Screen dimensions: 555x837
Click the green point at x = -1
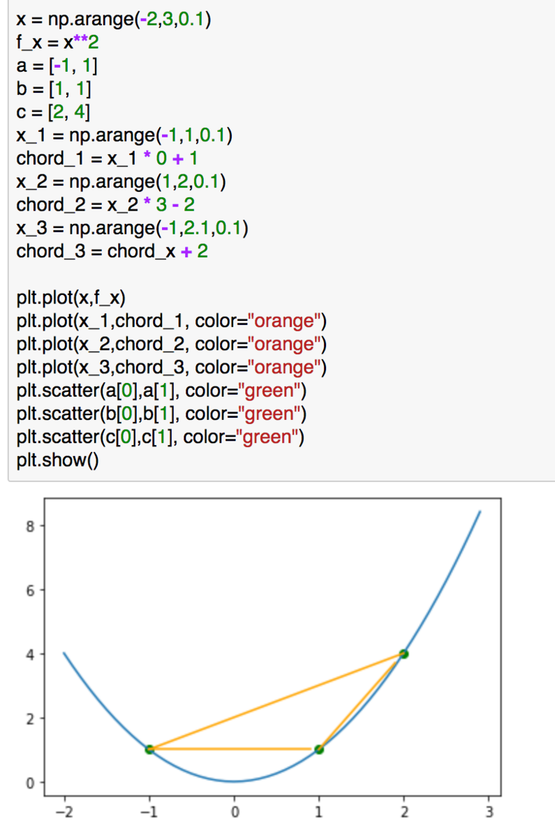point(149,749)
